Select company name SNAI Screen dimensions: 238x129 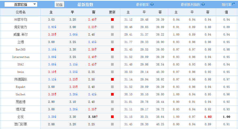(21, 64)
